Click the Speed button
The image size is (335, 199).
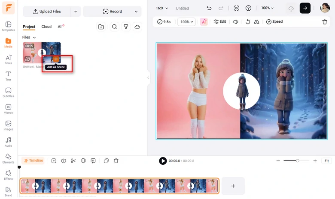coord(274,22)
